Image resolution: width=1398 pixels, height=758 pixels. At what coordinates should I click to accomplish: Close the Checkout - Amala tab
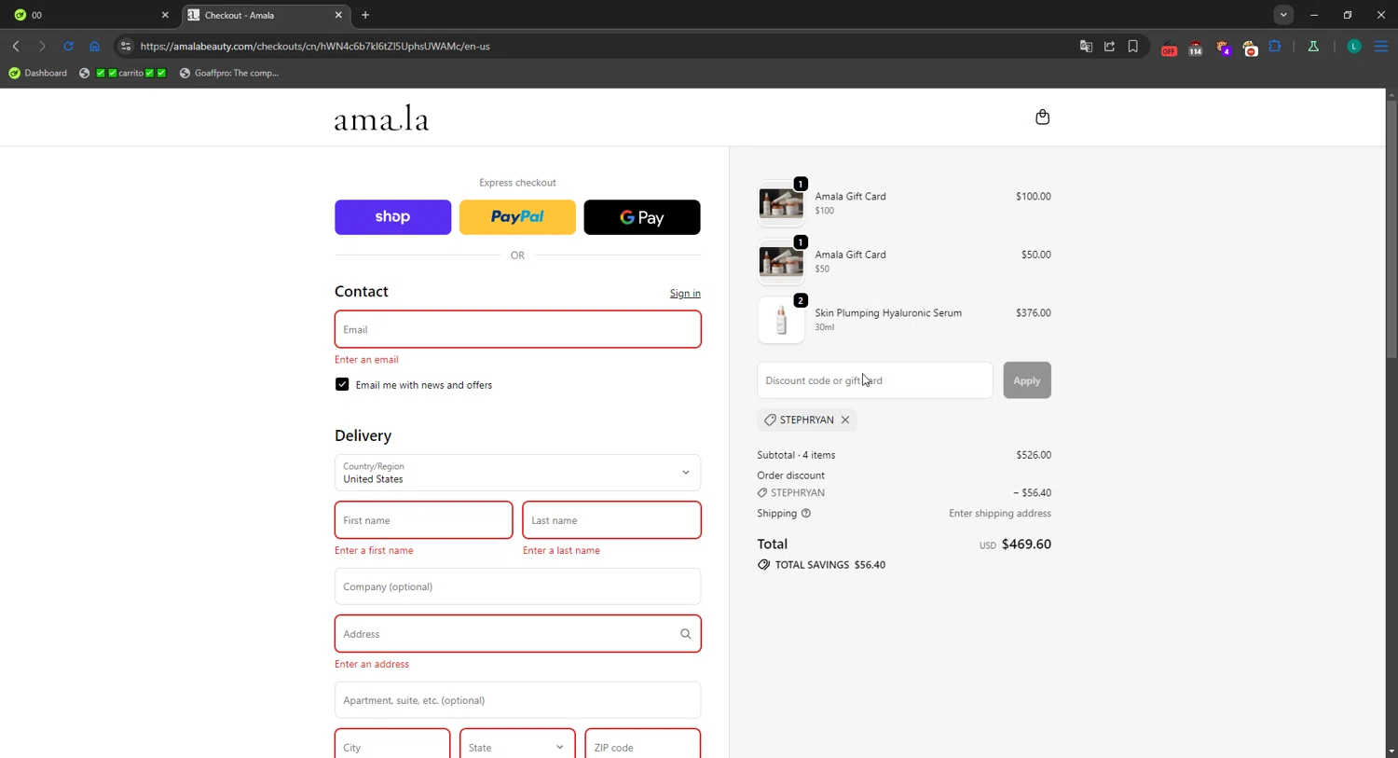click(338, 15)
